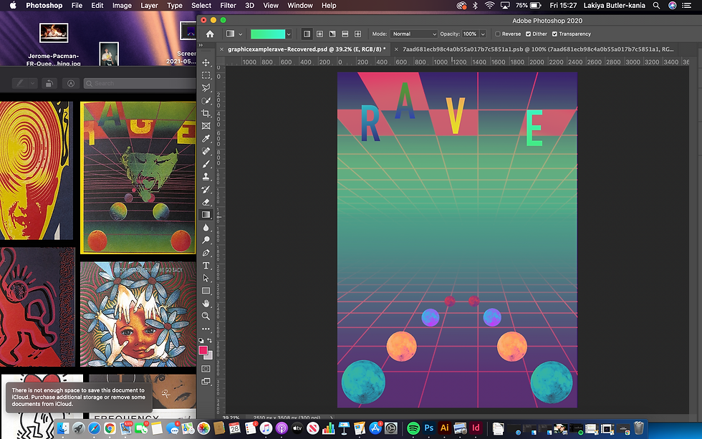Activate the Crop tool
Screen dimensions: 702x439
point(206,113)
